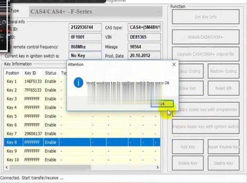Click Upgrade CAS4/CAS4+ original file button
This screenshot has height=183, width=247.
[x=206, y=54]
